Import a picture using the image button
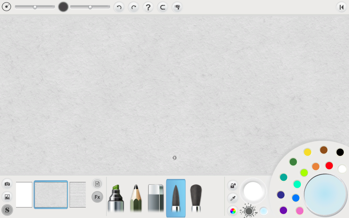 point(7,197)
